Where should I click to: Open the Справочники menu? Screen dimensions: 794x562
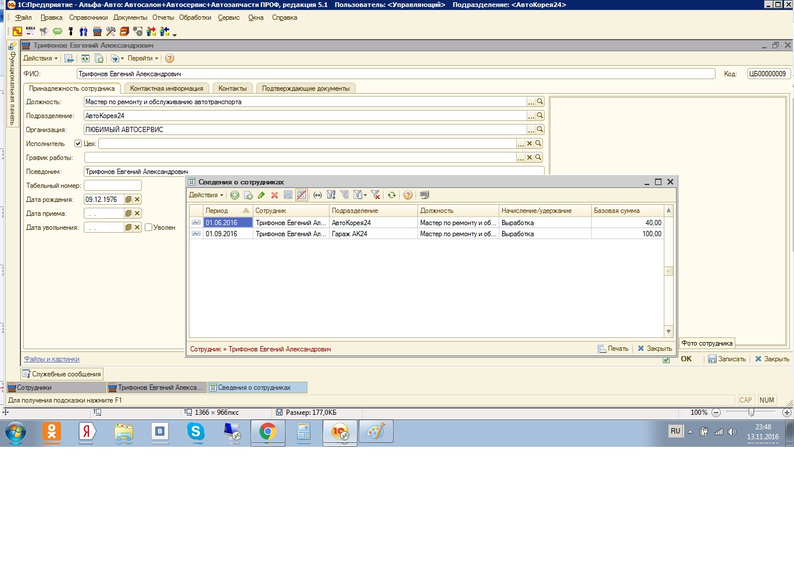(x=88, y=17)
